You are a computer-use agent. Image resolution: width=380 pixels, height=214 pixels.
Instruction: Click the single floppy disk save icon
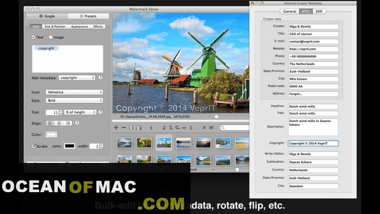[x=131, y=128]
